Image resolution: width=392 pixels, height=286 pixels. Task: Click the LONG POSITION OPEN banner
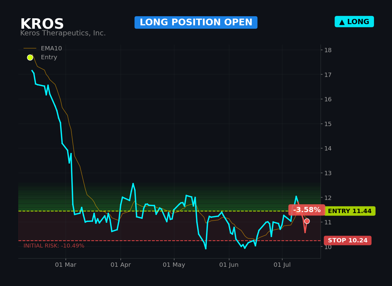(x=196, y=23)
